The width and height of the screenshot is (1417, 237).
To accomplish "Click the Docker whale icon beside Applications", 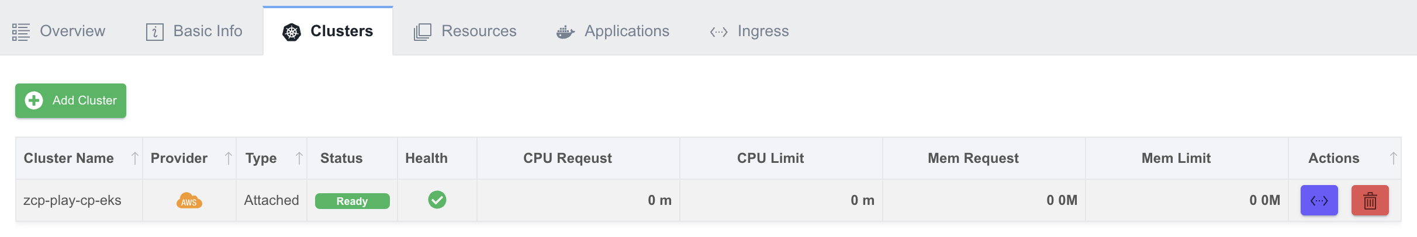I will [x=565, y=32].
